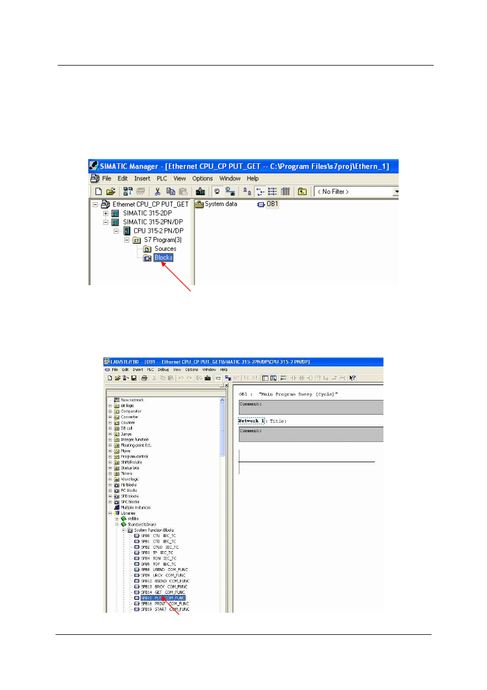Click the Save icon in LAD/STL/FBD editor

[x=134, y=378]
